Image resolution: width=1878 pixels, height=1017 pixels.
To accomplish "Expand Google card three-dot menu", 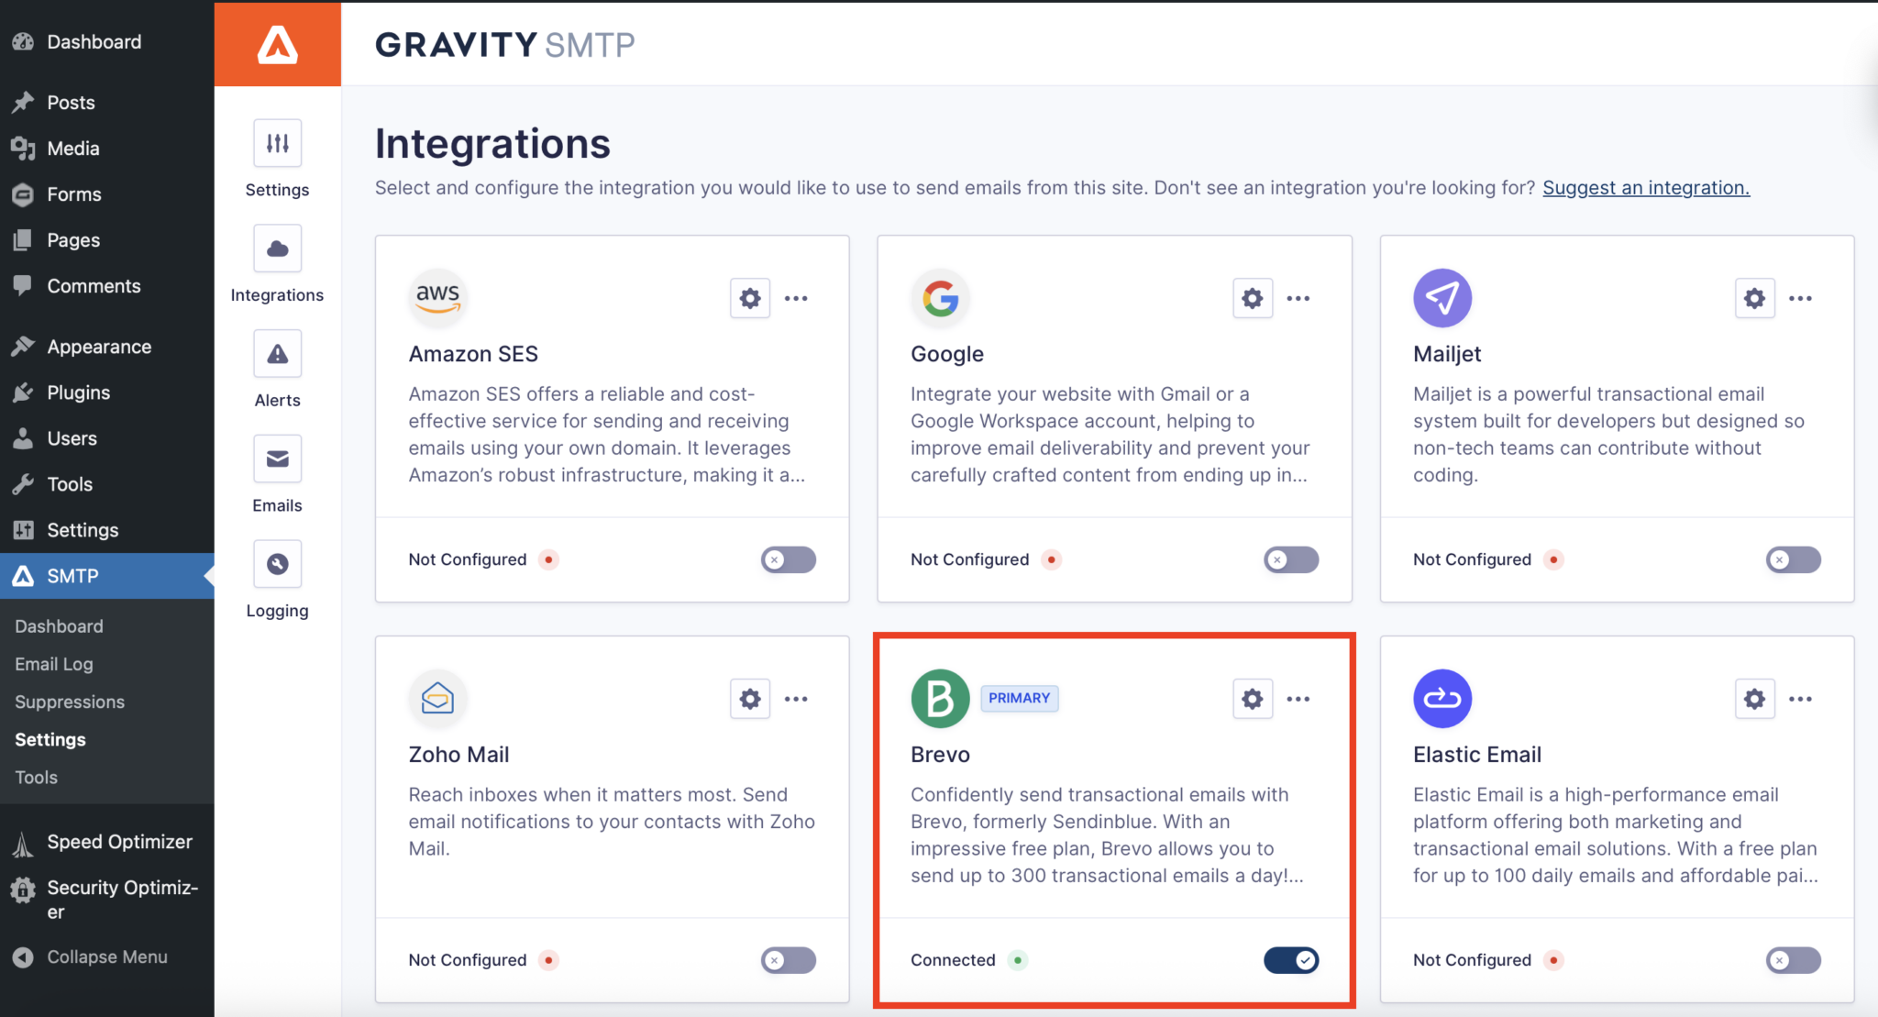I will (x=1298, y=298).
